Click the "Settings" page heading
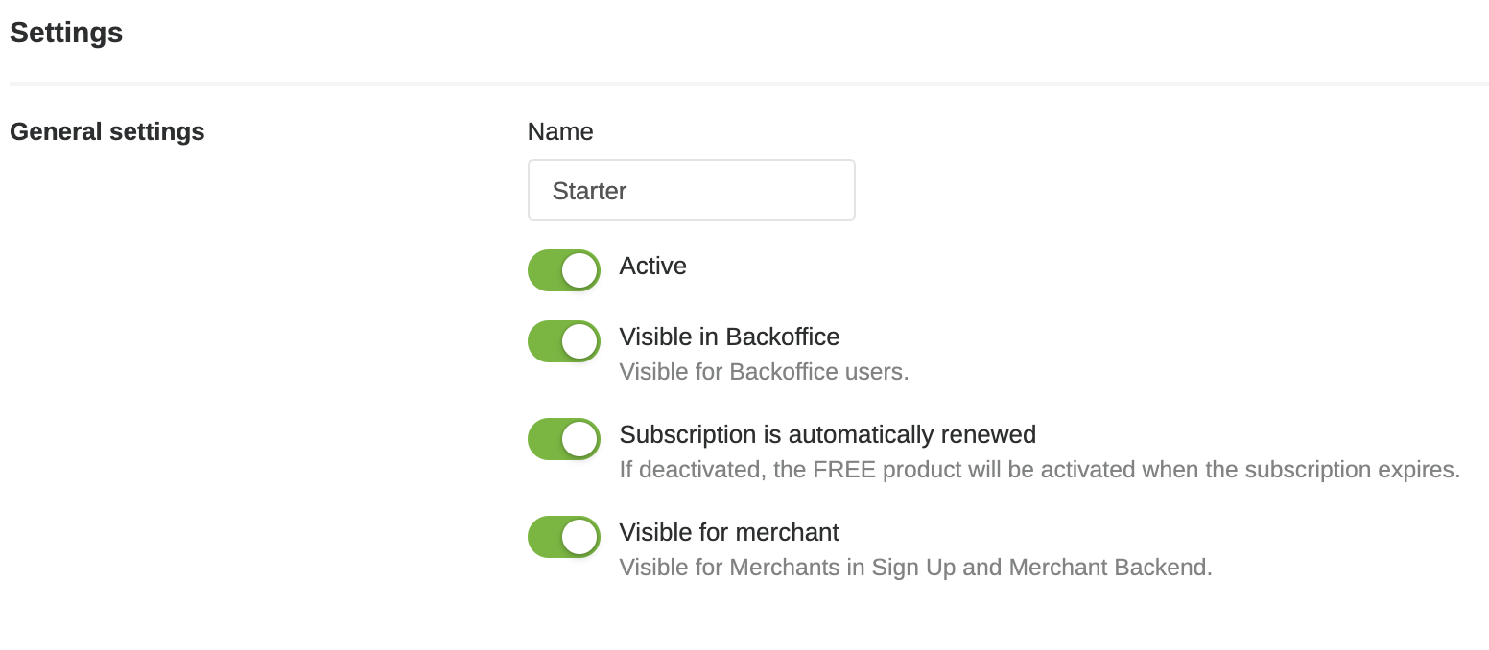Screen dimensions: 1489x650 click(x=66, y=33)
